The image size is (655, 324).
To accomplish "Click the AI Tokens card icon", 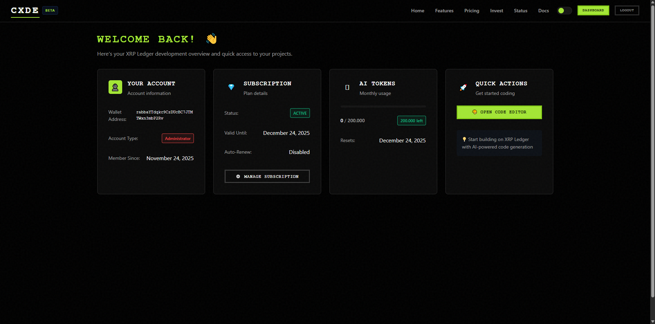I will click(347, 87).
